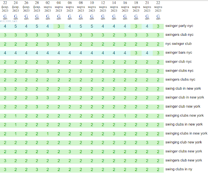
Task: Click swinger club in new york position on 28 февр.
Action: 37,98
